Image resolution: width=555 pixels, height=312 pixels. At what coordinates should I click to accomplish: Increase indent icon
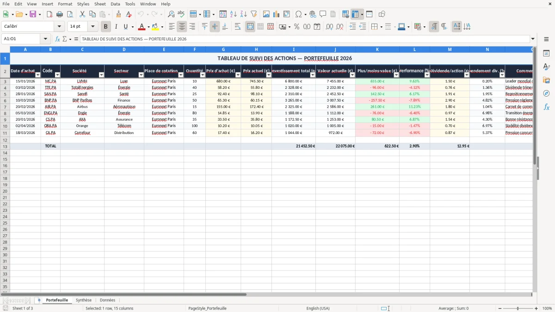point(352,27)
